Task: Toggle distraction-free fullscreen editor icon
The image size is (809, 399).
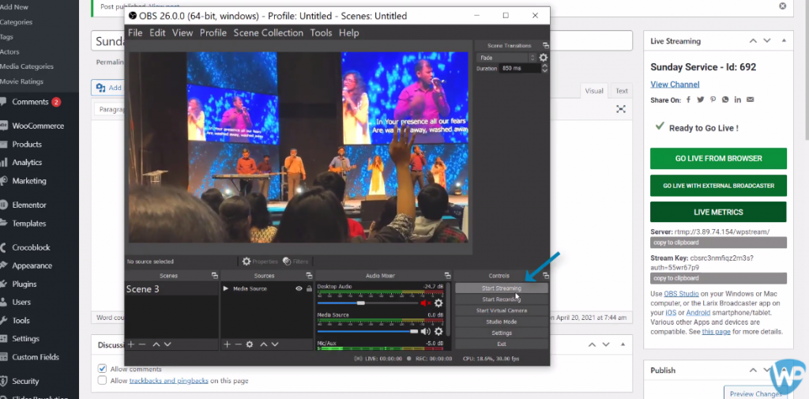Action: click(621, 109)
